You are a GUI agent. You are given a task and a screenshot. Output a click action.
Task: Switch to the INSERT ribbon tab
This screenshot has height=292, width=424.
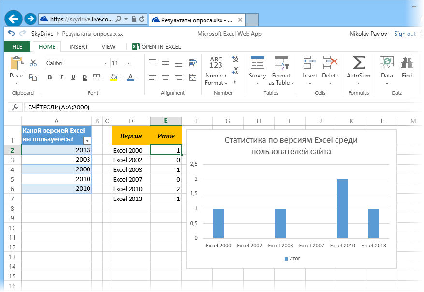point(78,47)
